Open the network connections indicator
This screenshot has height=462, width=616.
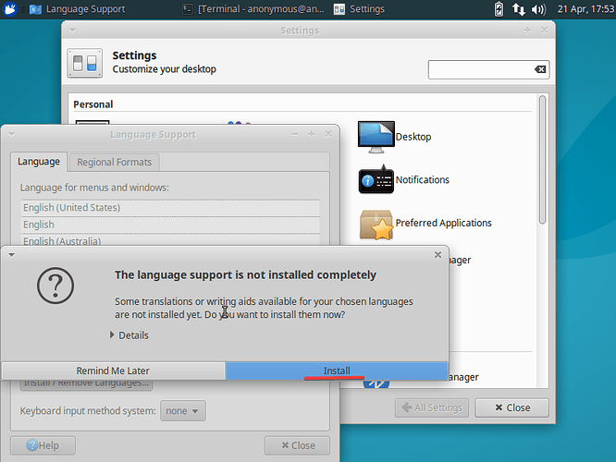coord(518,9)
